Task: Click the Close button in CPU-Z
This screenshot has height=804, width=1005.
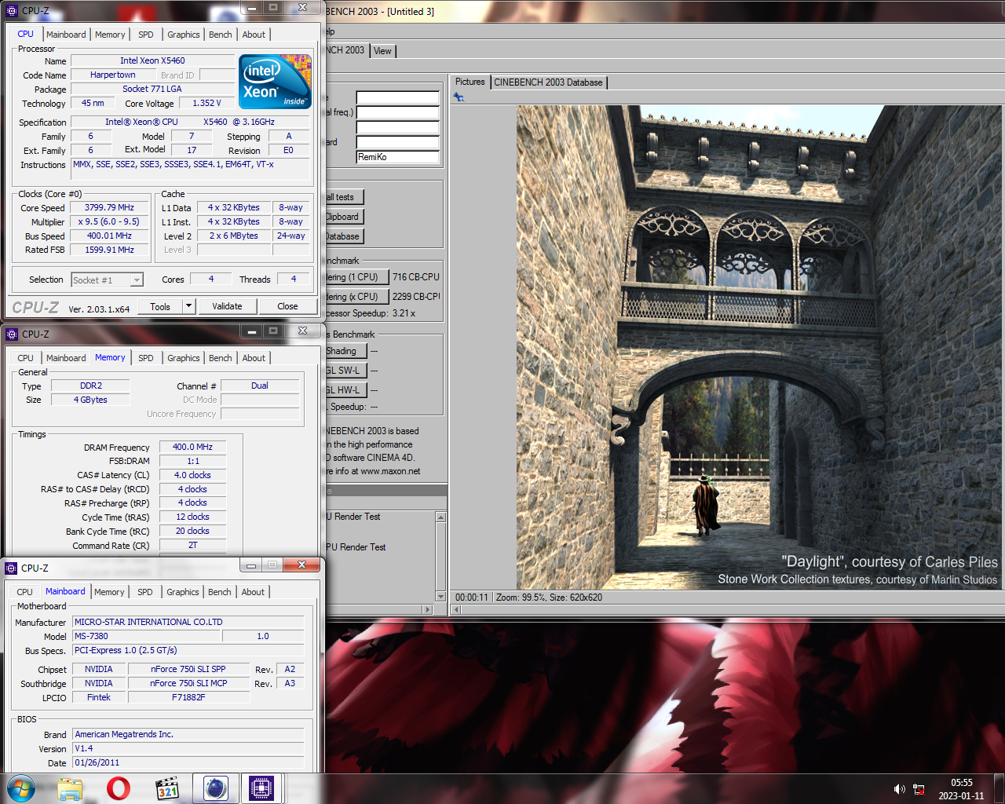Action: pos(287,306)
